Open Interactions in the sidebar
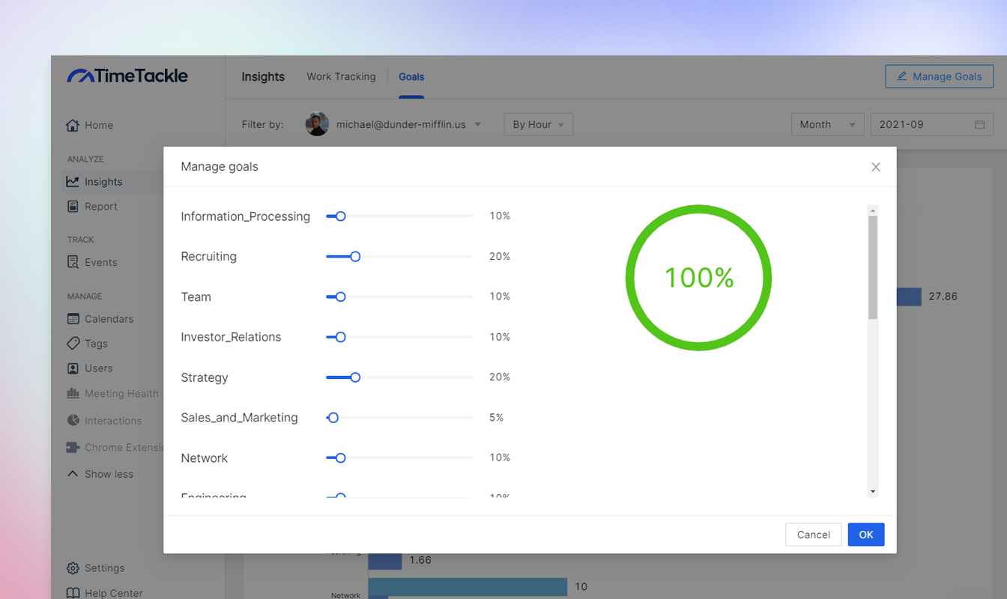This screenshot has width=1007, height=599. (104, 420)
